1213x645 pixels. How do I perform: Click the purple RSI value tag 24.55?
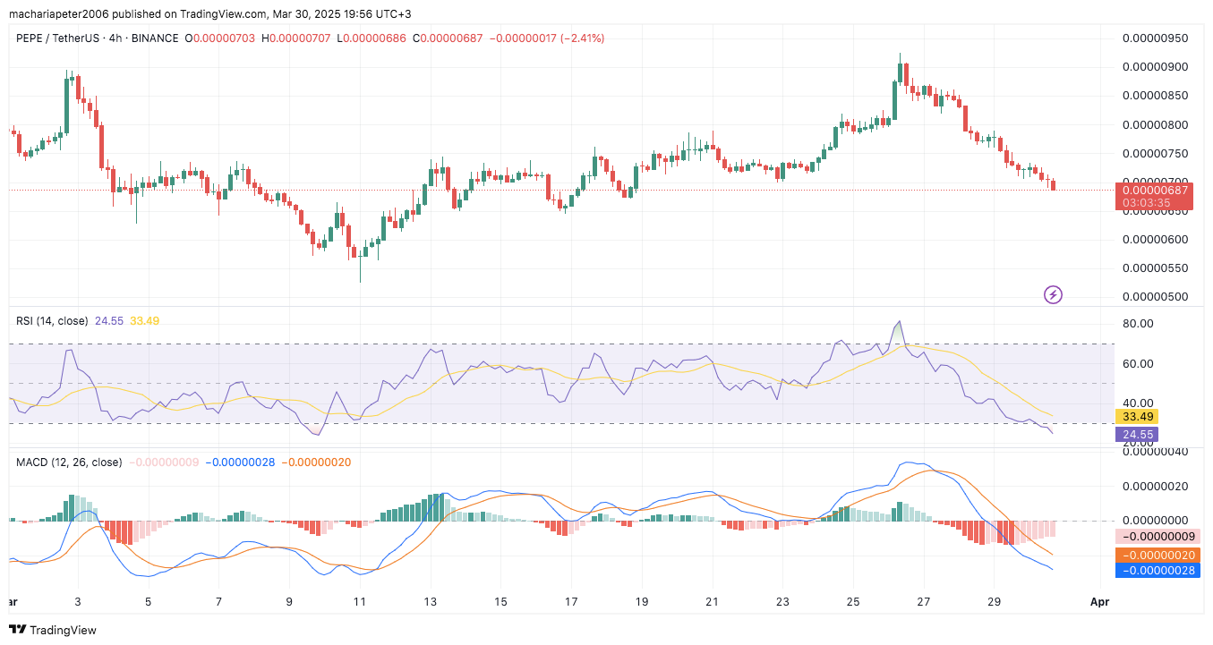1136,434
